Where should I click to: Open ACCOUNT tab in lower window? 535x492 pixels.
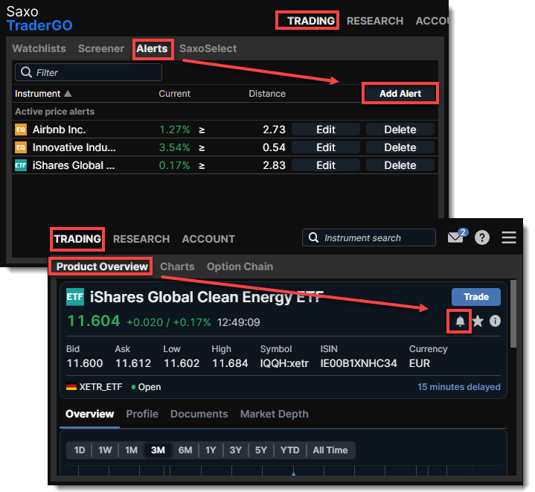tap(208, 239)
